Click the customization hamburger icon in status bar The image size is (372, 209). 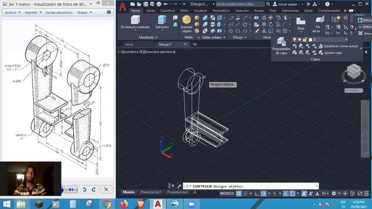pyautogui.click(x=367, y=193)
